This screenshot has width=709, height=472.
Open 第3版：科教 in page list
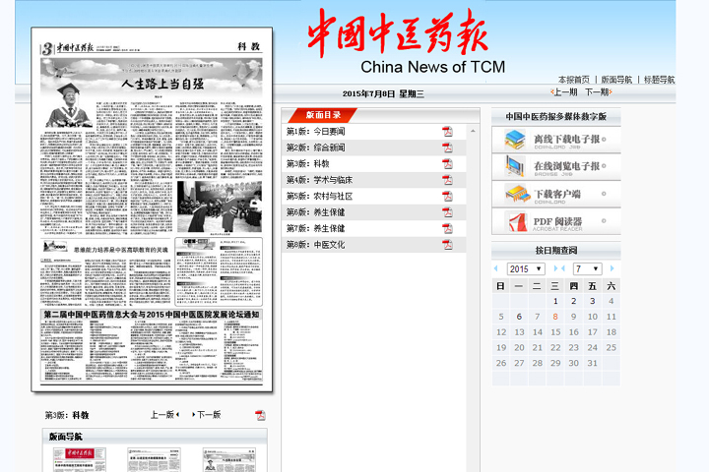[308, 163]
